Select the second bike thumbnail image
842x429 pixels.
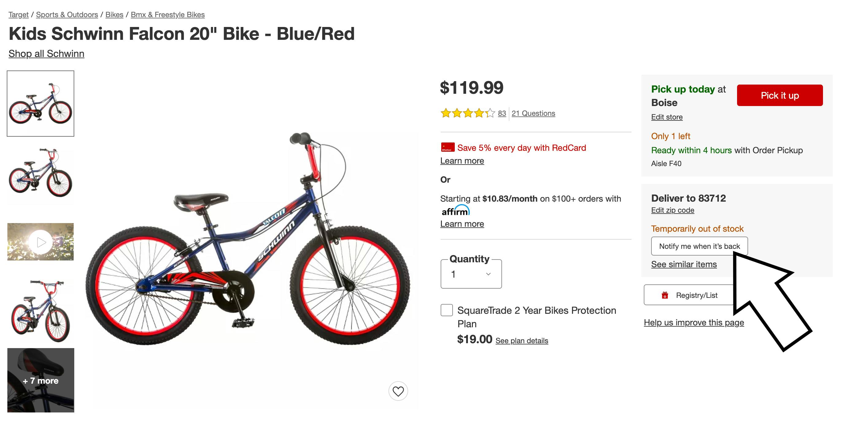point(41,173)
